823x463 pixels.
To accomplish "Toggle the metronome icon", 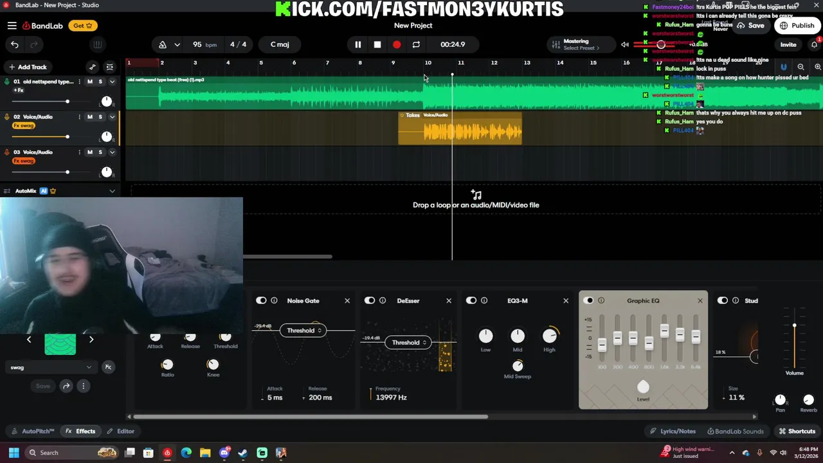I will click(x=163, y=44).
